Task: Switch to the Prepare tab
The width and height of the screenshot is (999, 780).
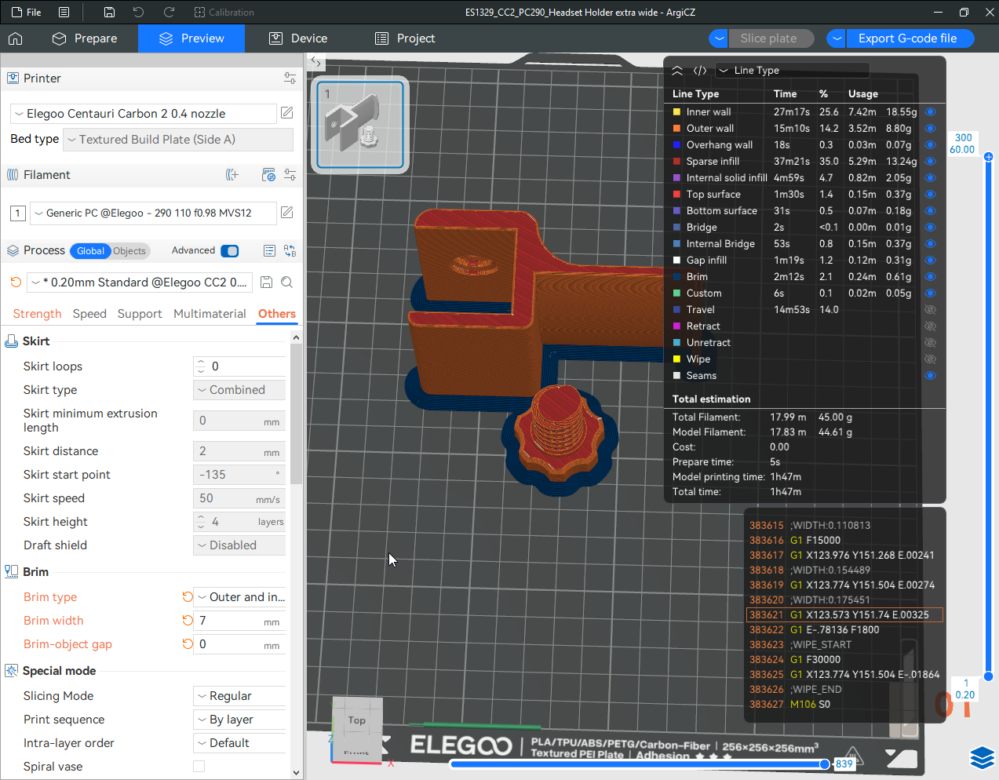Action: (x=85, y=38)
